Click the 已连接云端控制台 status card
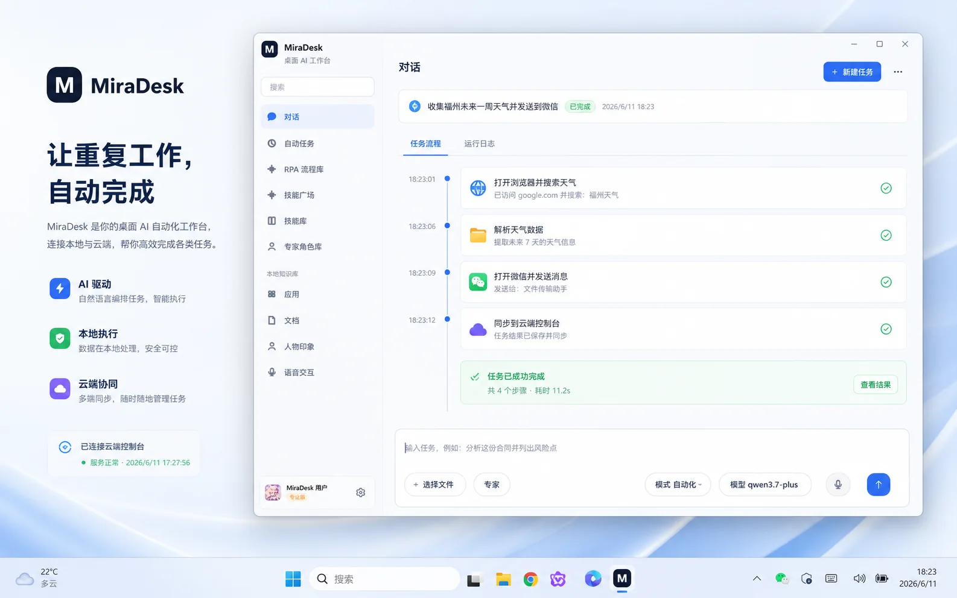Image resolution: width=957 pixels, height=598 pixels. coord(124,454)
